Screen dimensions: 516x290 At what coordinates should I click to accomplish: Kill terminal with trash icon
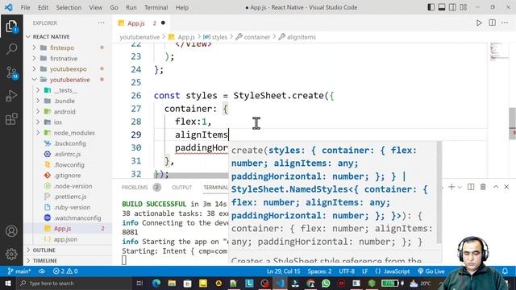pyautogui.click(x=483, y=187)
